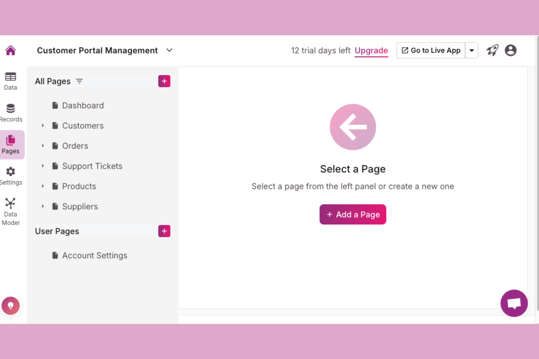Open the pages filter icon
The height and width of the screenshot is (359, 539).
pyautogui.click(x=79, y=81)
